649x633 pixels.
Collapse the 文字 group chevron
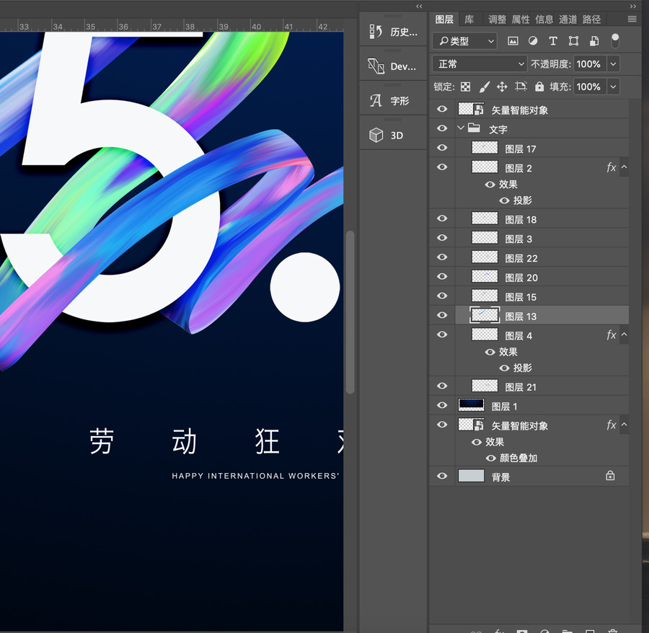point(461,128)
